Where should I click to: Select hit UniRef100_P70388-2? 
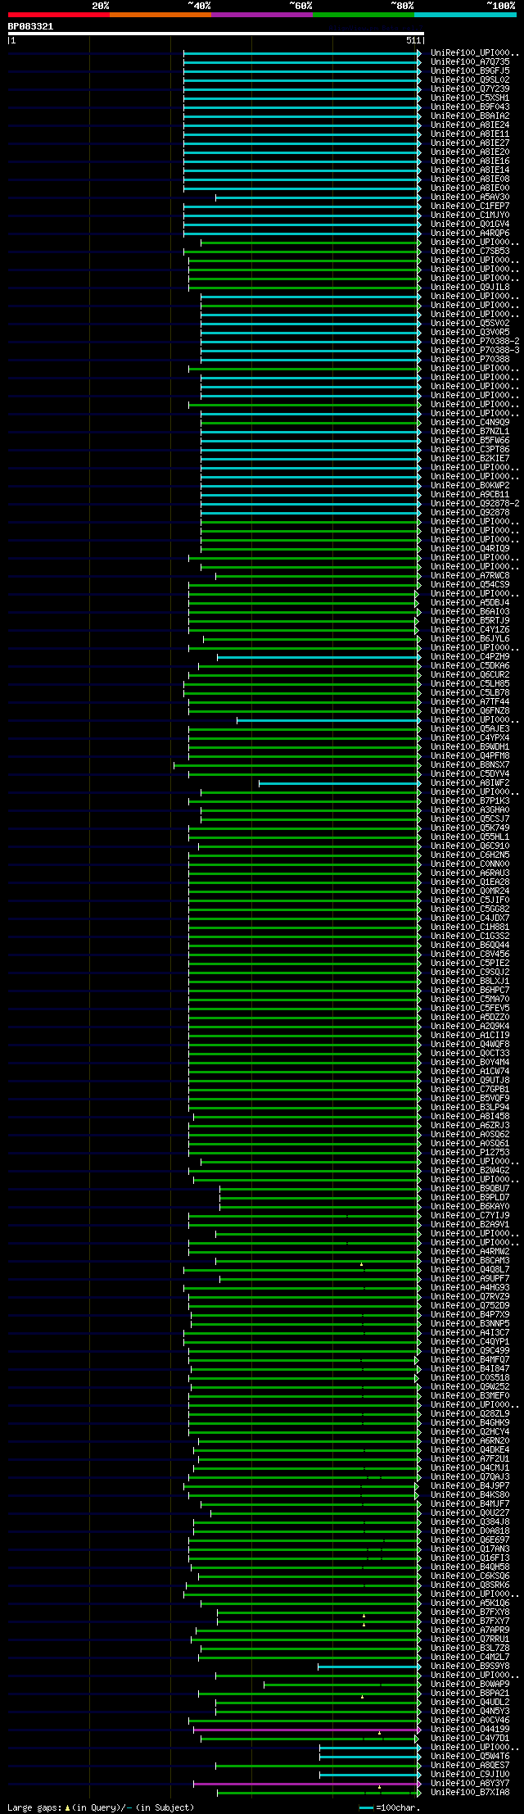point(475,341)
